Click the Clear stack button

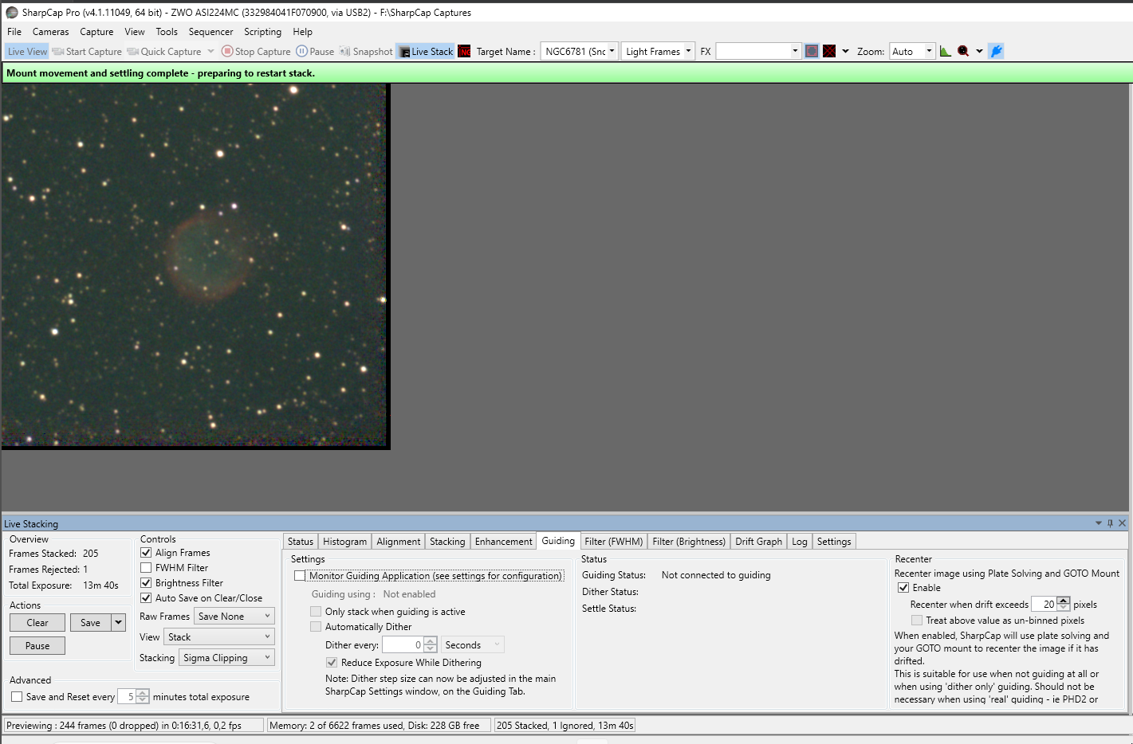(37, 622)
